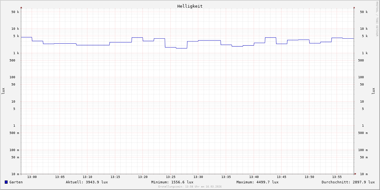Click the 13:55 time axis label
The height and width of the screenshot is (190, 380).
(337, 177)
